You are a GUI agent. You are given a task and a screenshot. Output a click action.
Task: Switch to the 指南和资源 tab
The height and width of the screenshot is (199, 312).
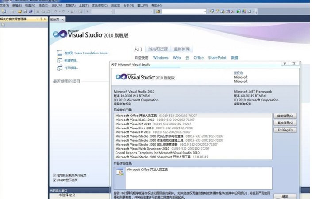158,49
